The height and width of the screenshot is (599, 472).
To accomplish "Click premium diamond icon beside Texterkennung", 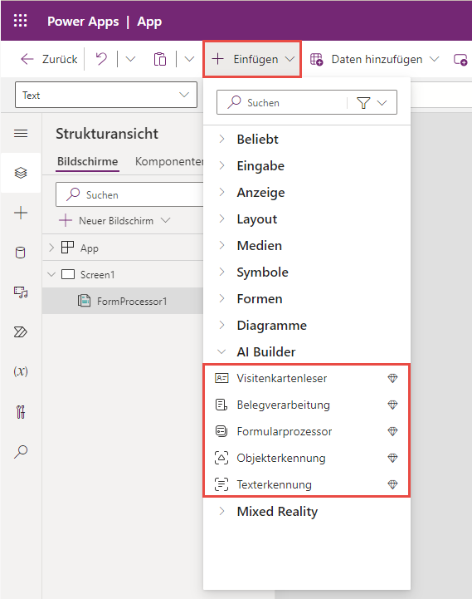I will pyautogui.click(x=392, y=484).
